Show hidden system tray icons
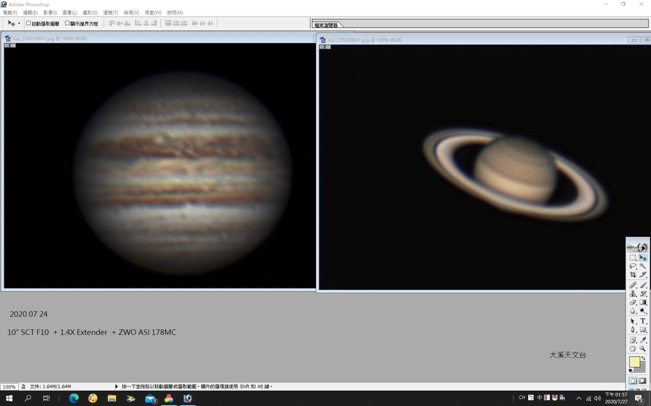Viewport: 651px width, 406px height. coord(579,398)
